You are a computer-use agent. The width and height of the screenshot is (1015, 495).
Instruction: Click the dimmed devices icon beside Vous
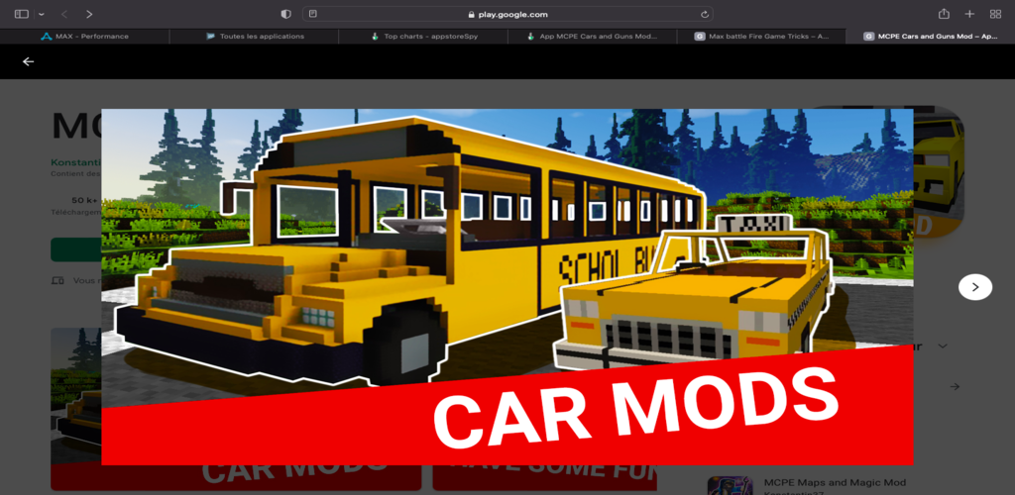tap(57, 281)
